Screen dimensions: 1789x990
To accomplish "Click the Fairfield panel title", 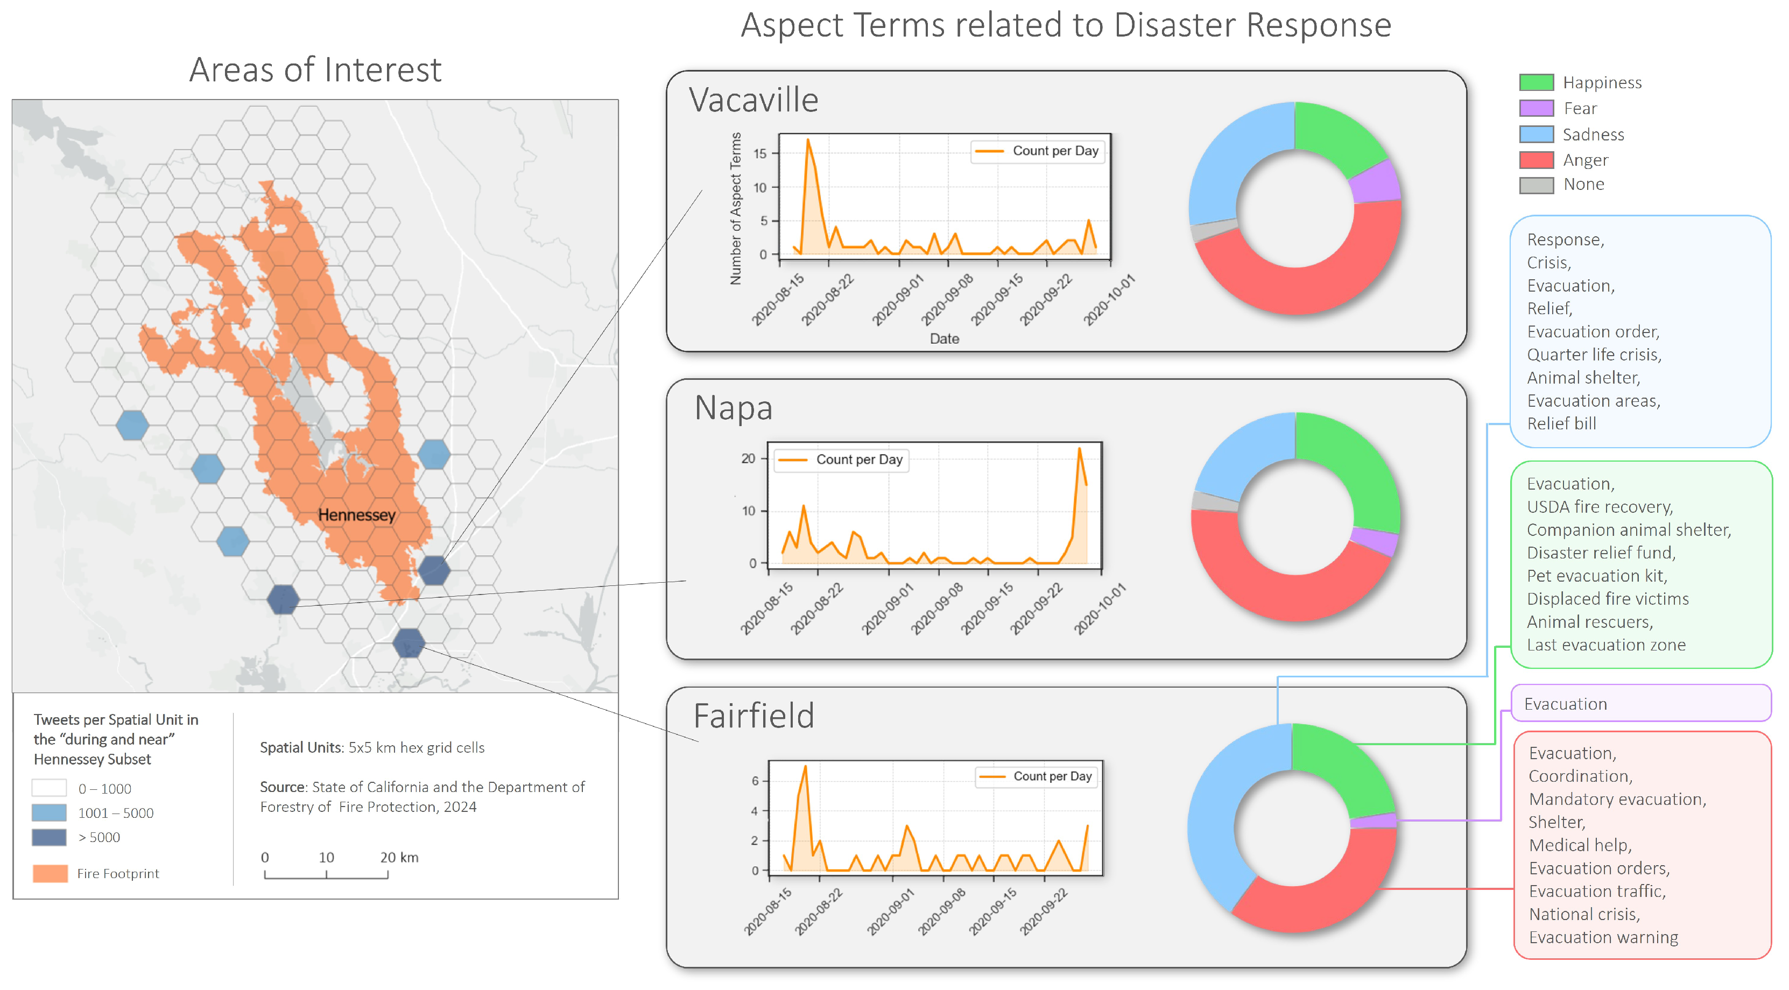I will (x=753, y=716).
